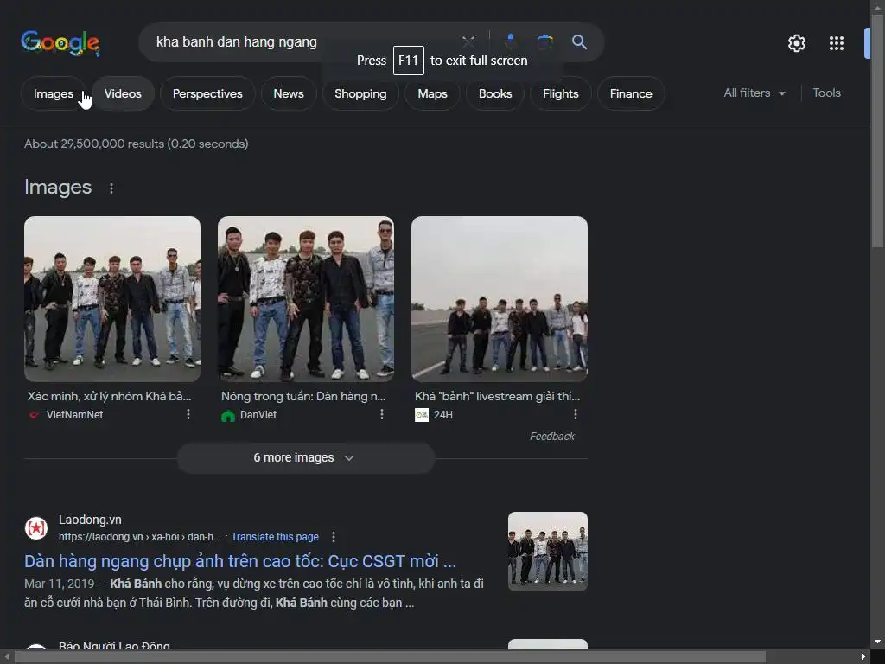The width and height of the screenshot is (885, 664).
Task: Open Images section options menu
Action: (x=111, y=188)
